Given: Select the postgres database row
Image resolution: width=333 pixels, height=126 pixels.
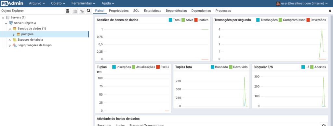Looking at the screenshot, I should click(x=44, y=34).
